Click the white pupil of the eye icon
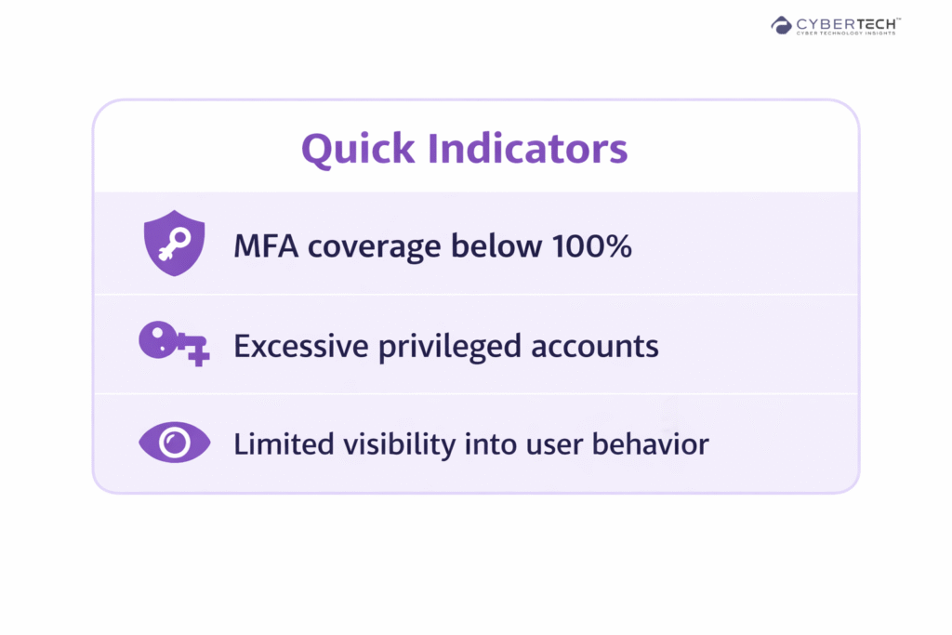Image resolution: width=952 pixels, height=635 pixels. (174, 443)
